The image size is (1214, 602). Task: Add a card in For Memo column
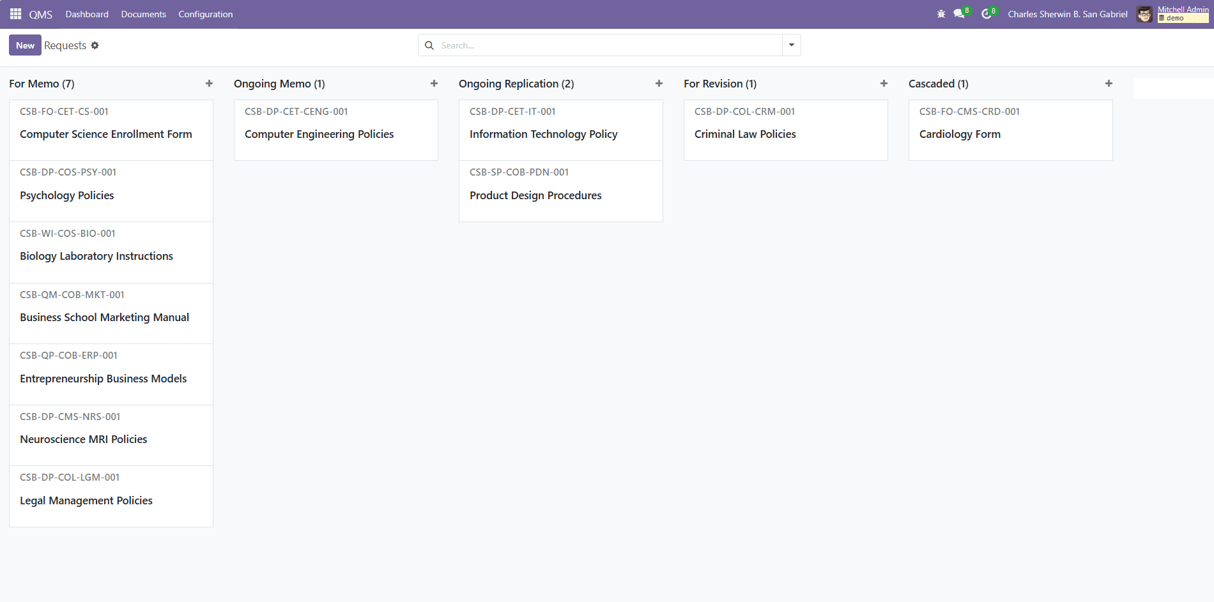click(x=209, y=84)
